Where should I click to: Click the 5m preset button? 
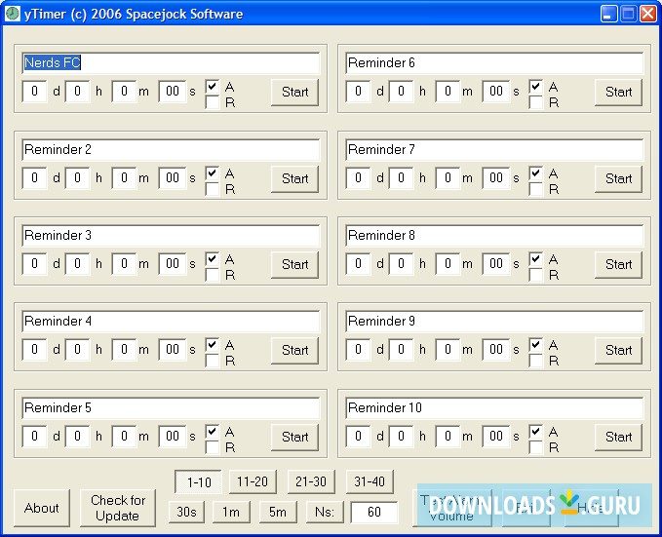point(278,512)
